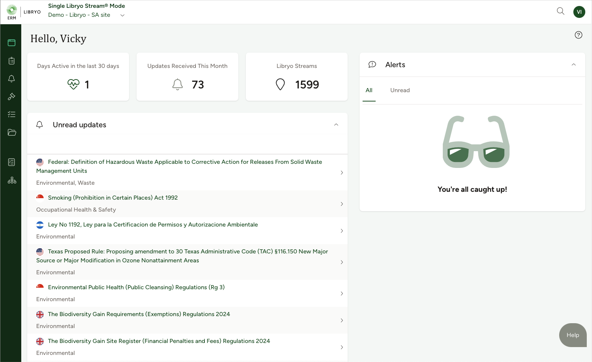The height and width of the screenshot is (362, 592).
Task: Open the dashboard icon in sidebar
Action: 12,43
